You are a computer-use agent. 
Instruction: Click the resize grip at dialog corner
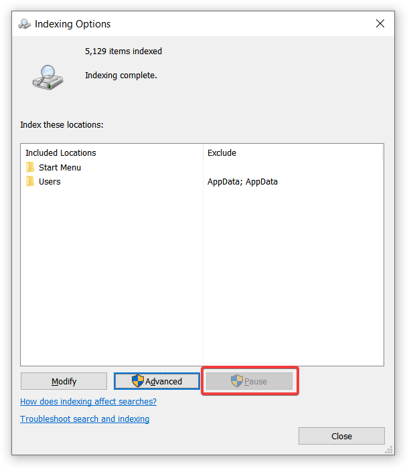tap(389, 450)
